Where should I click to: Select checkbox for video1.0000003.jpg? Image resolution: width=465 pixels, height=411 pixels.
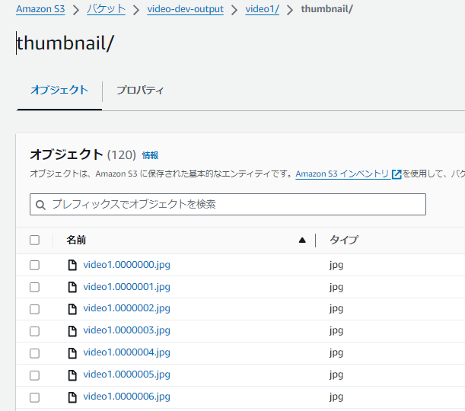34,331
